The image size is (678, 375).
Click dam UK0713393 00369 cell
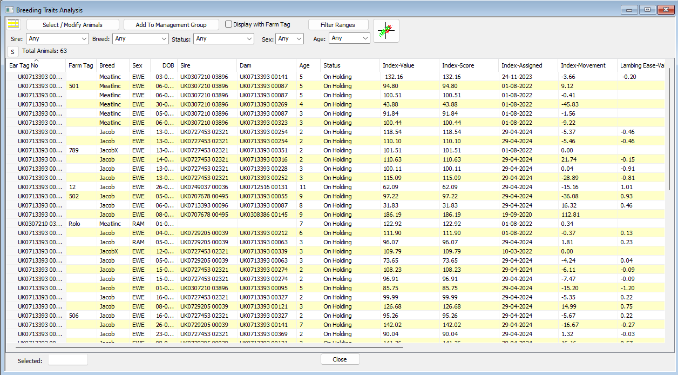267,334
